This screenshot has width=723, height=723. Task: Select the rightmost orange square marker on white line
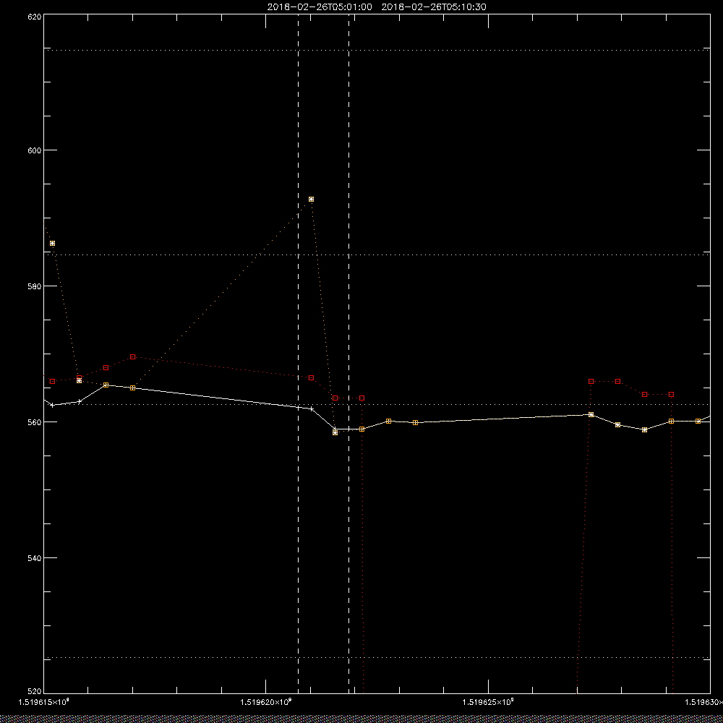(x=698, y=421)
